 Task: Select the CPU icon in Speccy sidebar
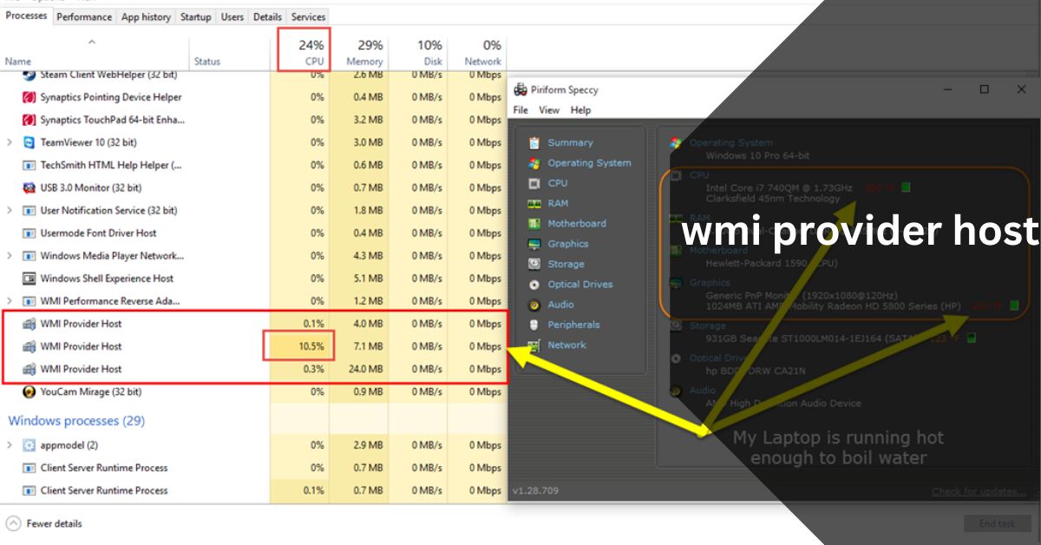click(x=534, y=183)
